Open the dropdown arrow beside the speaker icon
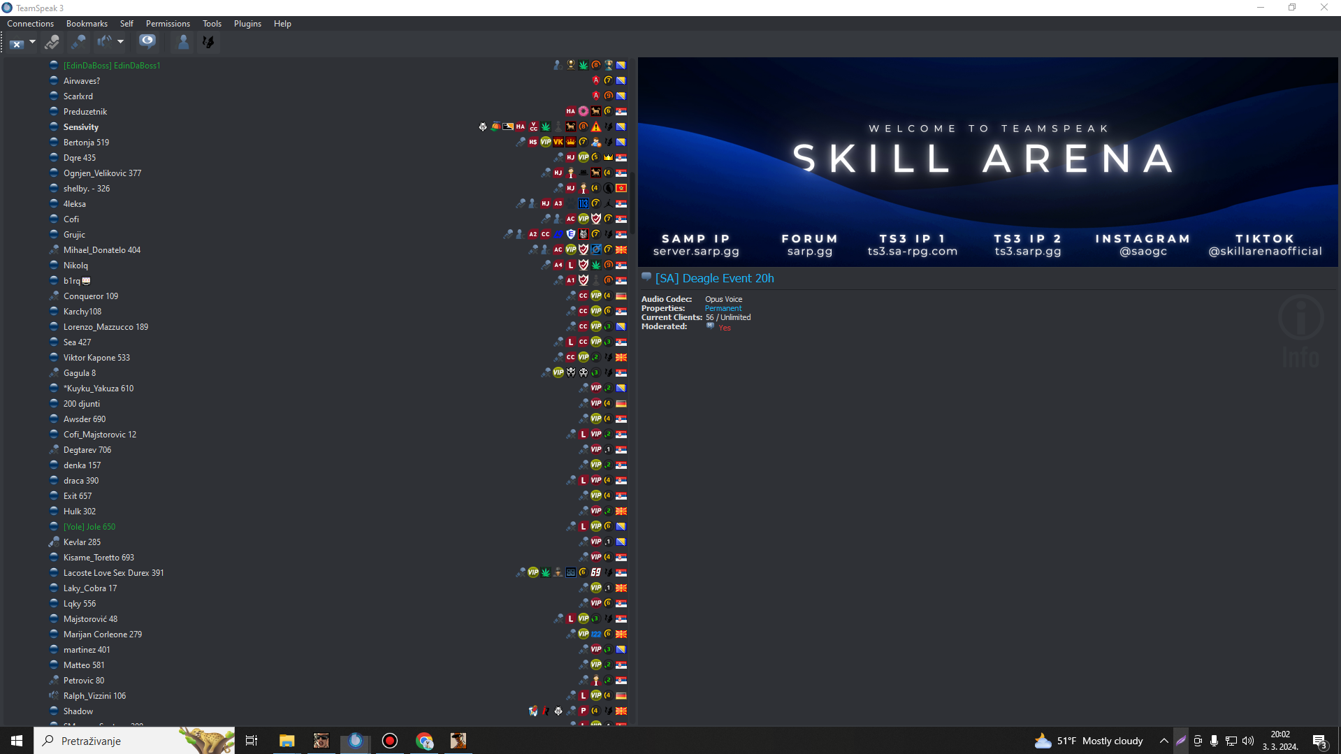 [120, 42]
